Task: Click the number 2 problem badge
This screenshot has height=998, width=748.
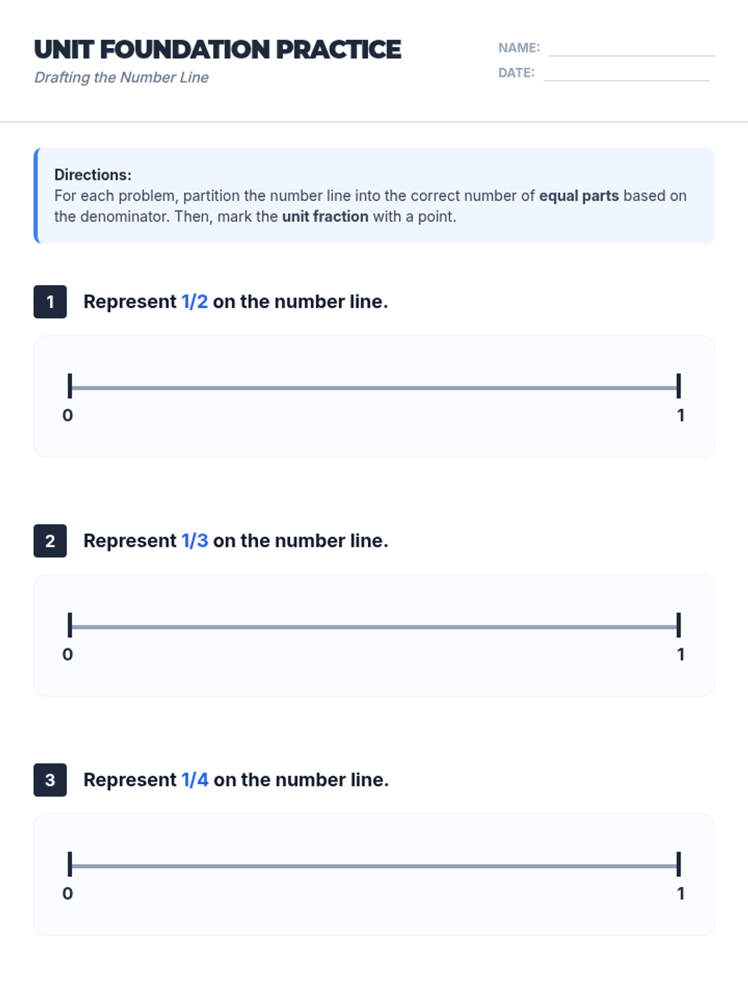Action: [50, 541]
